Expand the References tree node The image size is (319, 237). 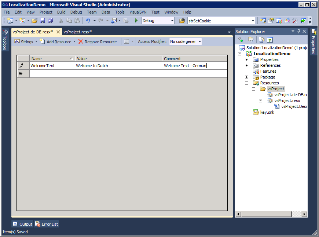coord(246,66)
